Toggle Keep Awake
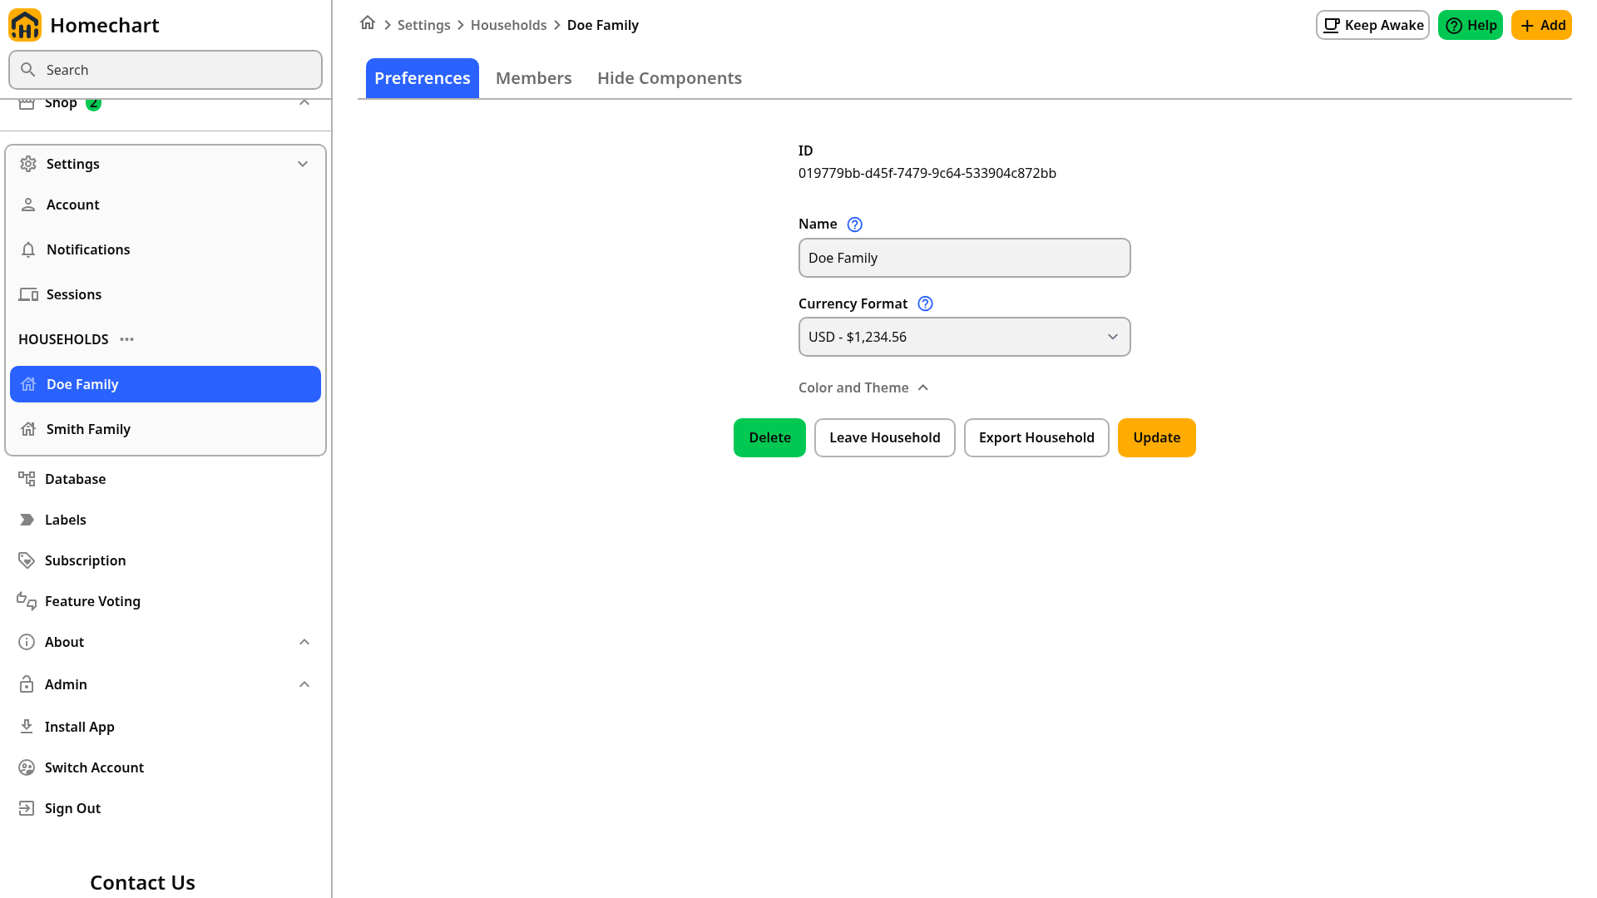1597x898 pixels. (1372, 25)
